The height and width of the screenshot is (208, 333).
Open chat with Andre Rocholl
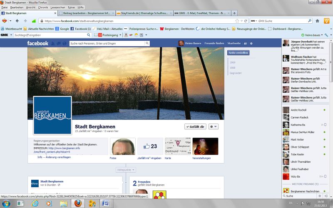click(x=305, y=110)
